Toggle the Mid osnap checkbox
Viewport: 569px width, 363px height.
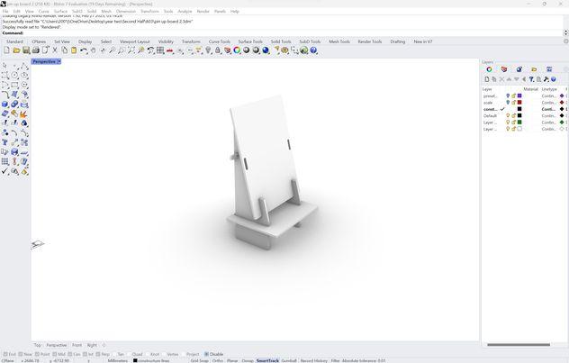[x=54, y=354]
